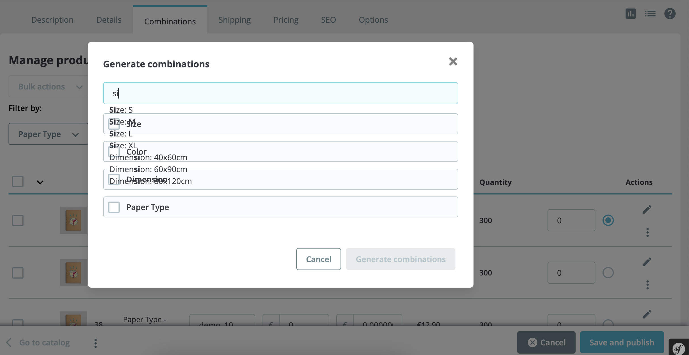689x355 pixels.
Task: Open the Bulk actions dropdown
Action: coord(49,86)
